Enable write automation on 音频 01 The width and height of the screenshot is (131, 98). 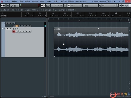pos(30,31)
